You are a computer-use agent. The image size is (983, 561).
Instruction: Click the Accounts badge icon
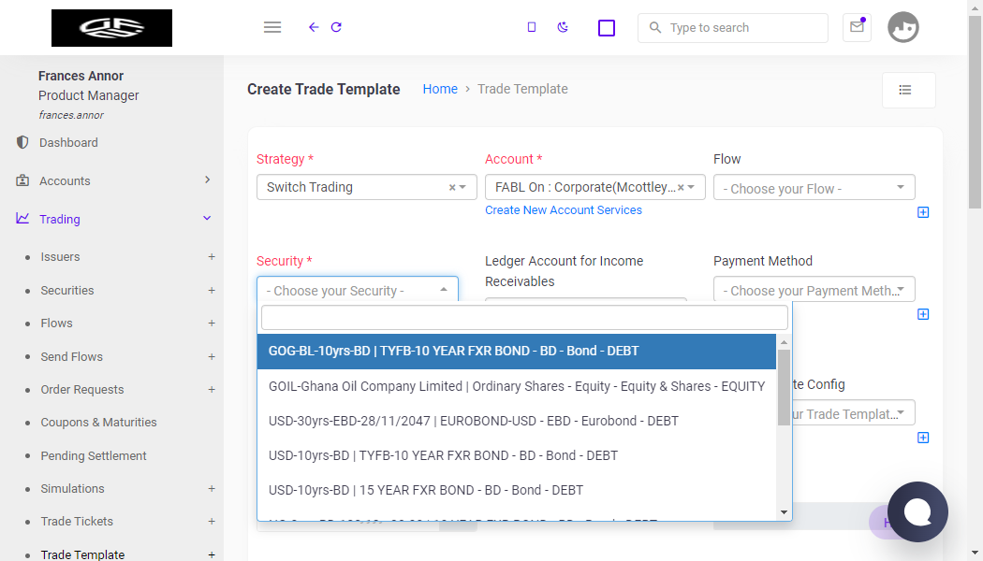point(22,180)
